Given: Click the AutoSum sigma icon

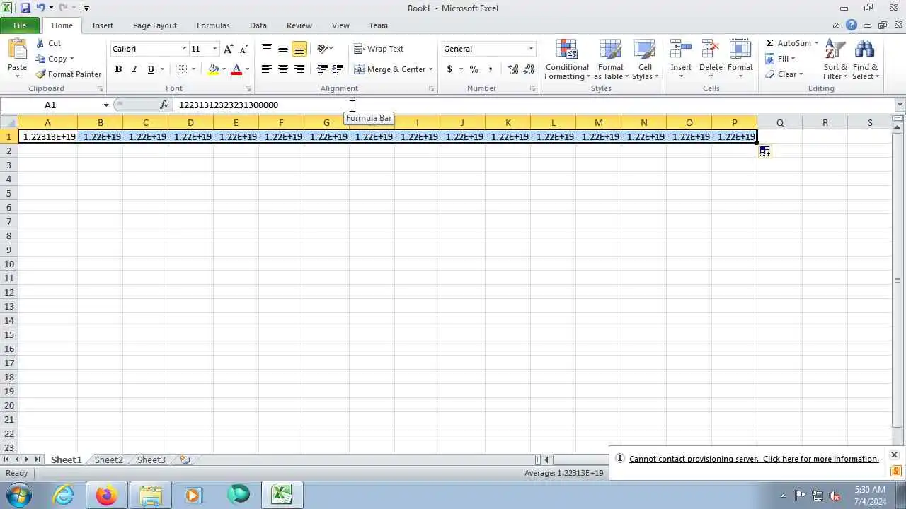Looking at the screenshot, I should (x=769, y=43).
